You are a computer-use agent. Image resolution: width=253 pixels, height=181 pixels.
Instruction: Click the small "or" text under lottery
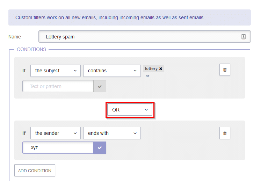[147, 76]
